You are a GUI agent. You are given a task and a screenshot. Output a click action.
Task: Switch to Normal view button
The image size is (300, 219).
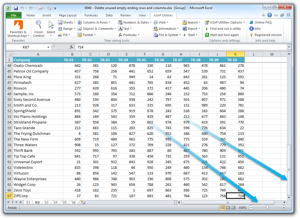(x=223, y=208)
